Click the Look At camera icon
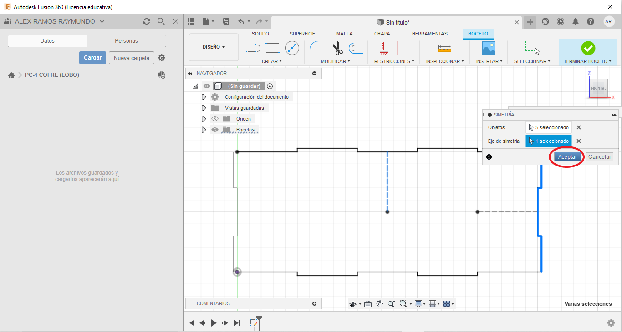Screen dimensions: 622x332 [x=368, y=304]
